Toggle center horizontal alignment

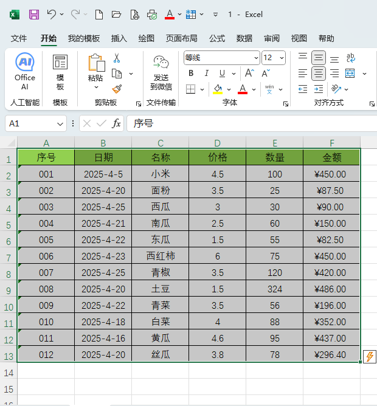tap(319, 74)
